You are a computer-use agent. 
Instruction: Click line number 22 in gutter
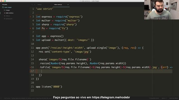coord(32,91)
